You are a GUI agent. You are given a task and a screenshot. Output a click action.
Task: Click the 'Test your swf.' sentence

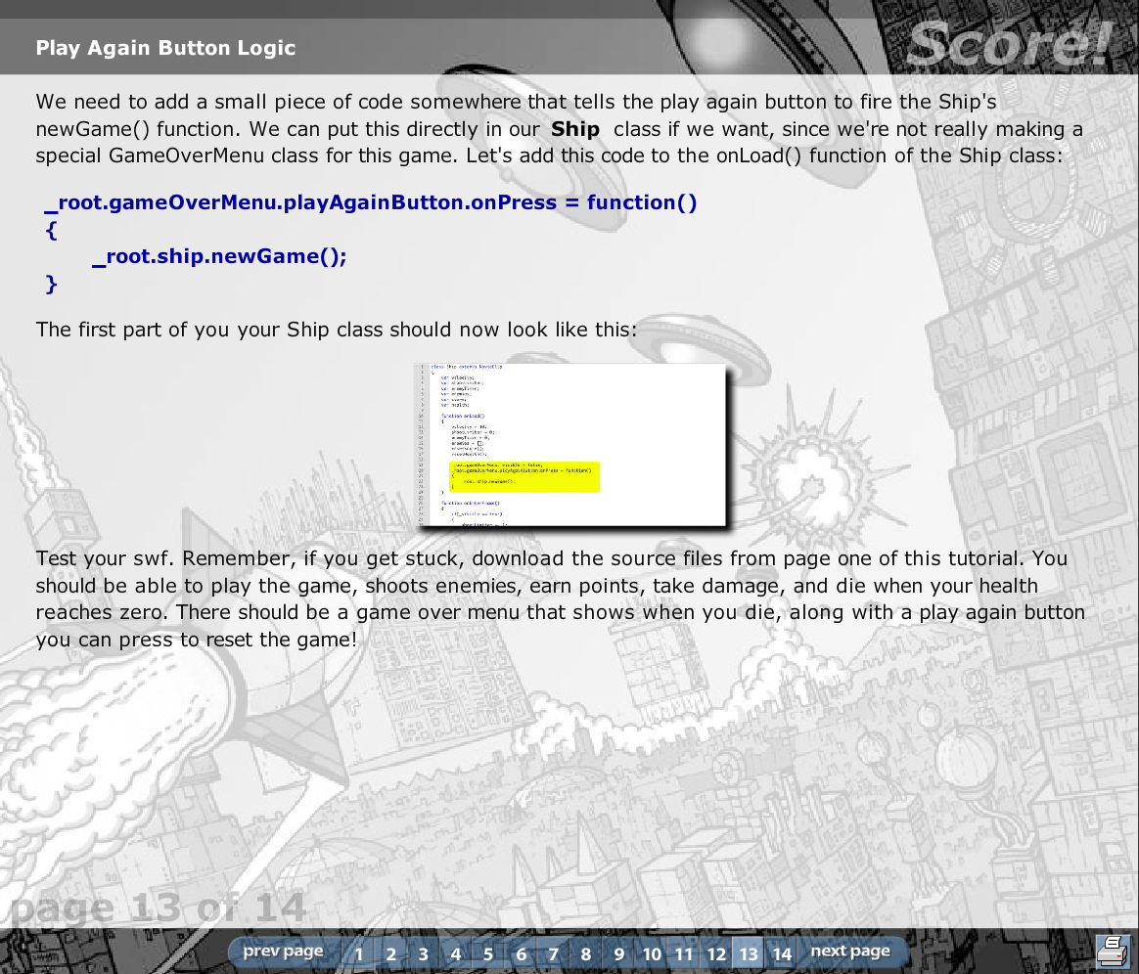pyautogui.click(x=106, y=558)
